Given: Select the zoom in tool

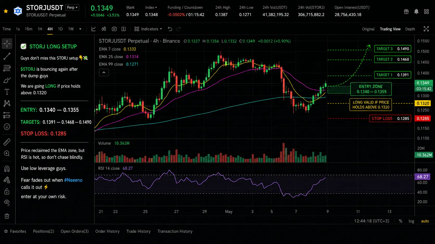Looking at the screenshot, I should pos(7,154).
